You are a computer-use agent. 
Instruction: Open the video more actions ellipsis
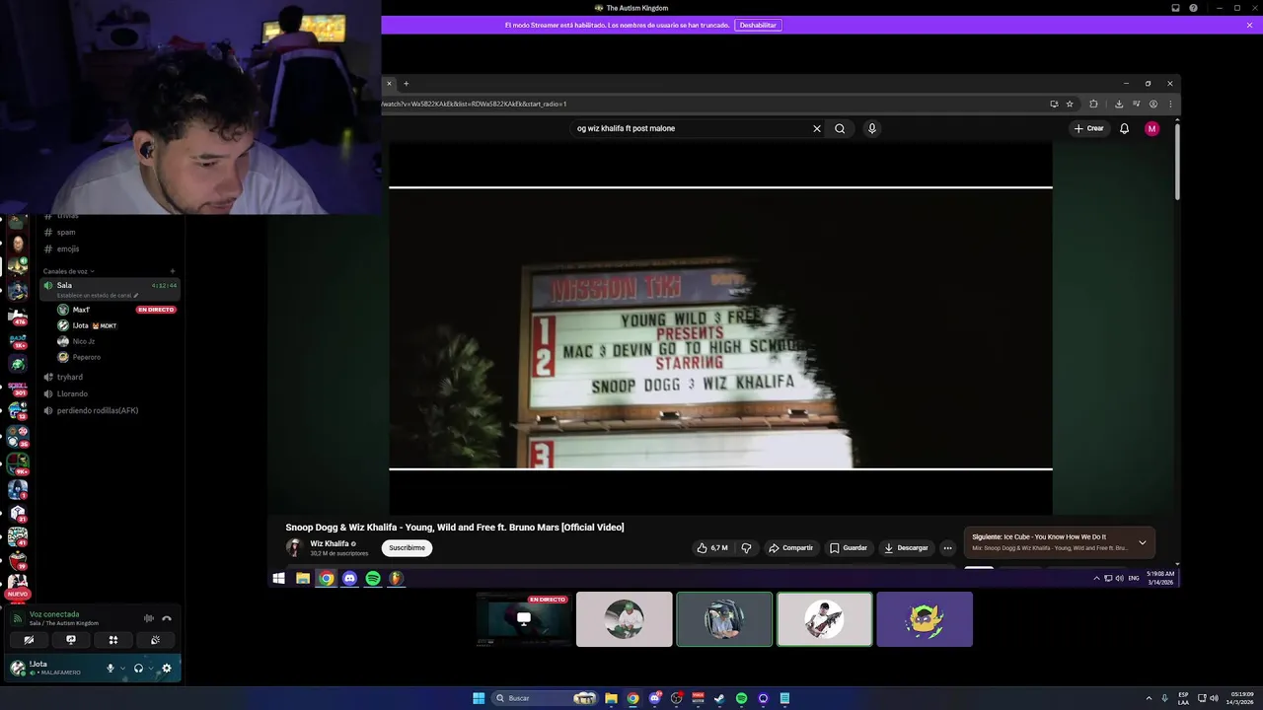click(947, 547)
